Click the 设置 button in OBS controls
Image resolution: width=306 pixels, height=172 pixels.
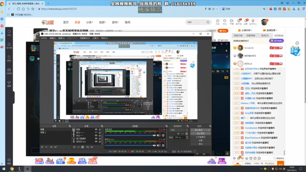click(200, 140)
